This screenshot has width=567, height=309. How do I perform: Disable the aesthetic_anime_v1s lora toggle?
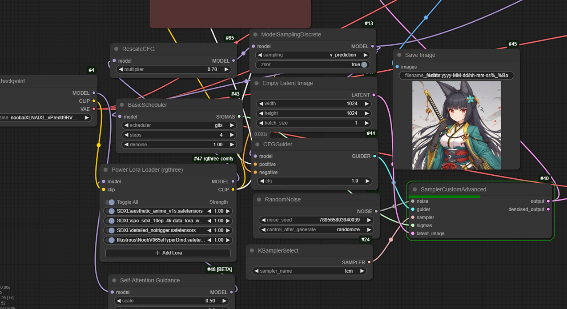[111, 211]
